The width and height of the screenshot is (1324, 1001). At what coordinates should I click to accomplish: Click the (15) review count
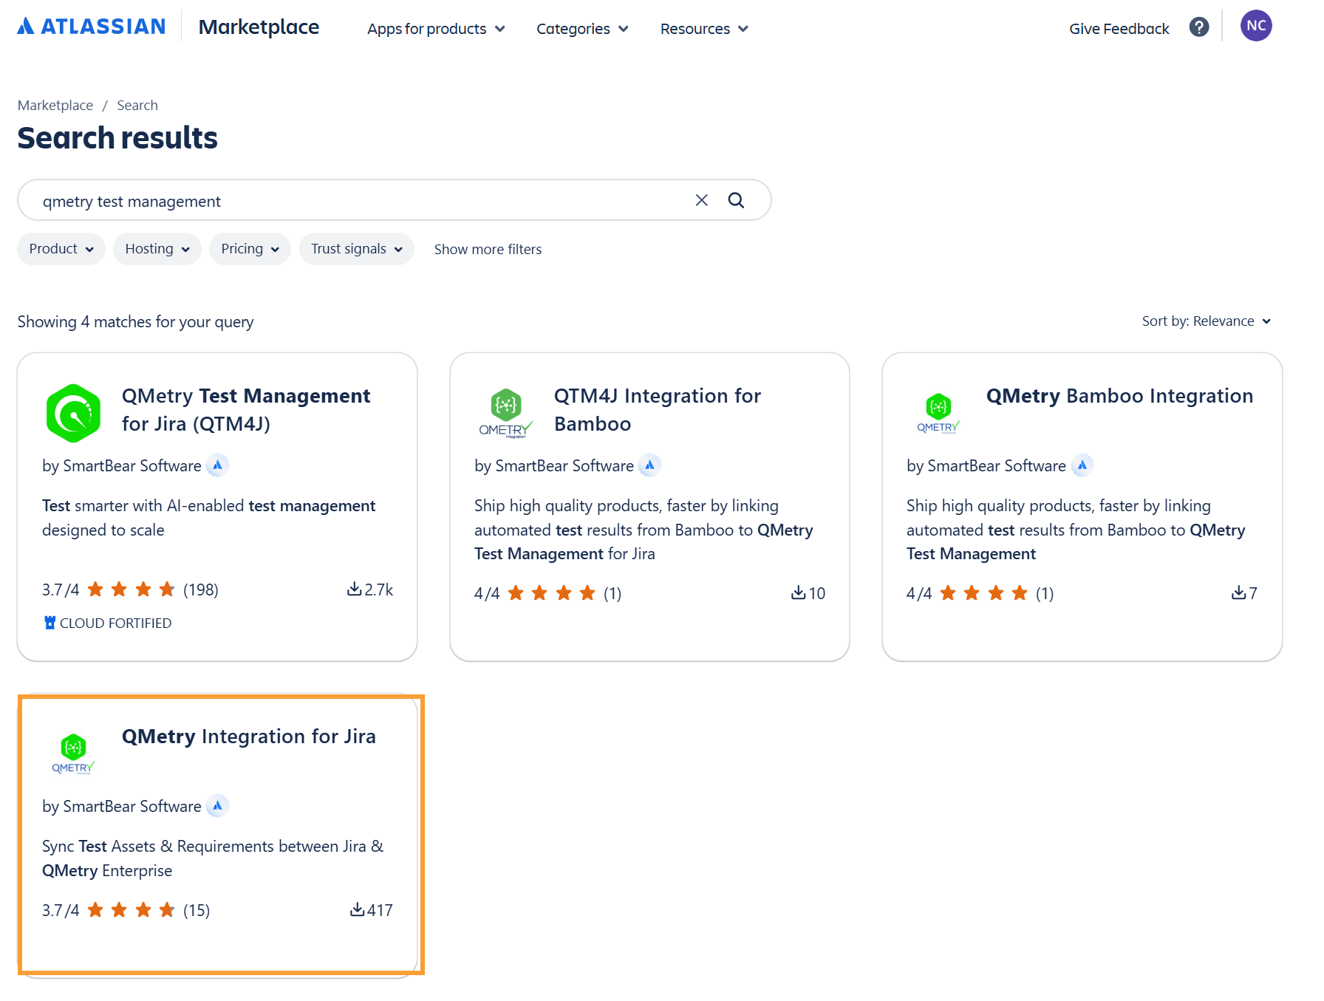point(197,910)
